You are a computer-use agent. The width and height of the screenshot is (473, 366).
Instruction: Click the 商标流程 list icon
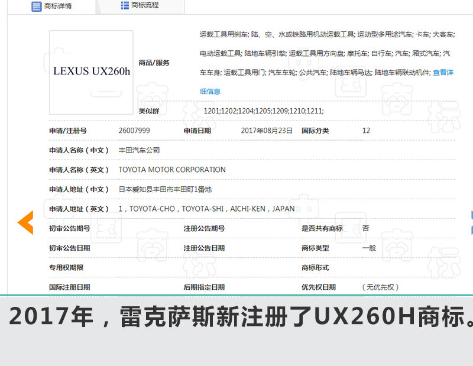(x=125, y=5)
